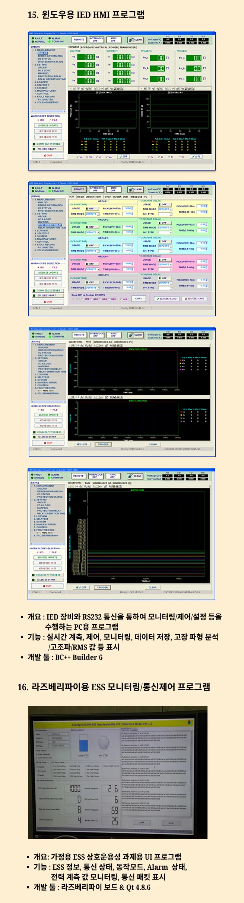Click the 파라미터 SAVE button
Screen dimensions: 244x903
click(x=195, y=298)
